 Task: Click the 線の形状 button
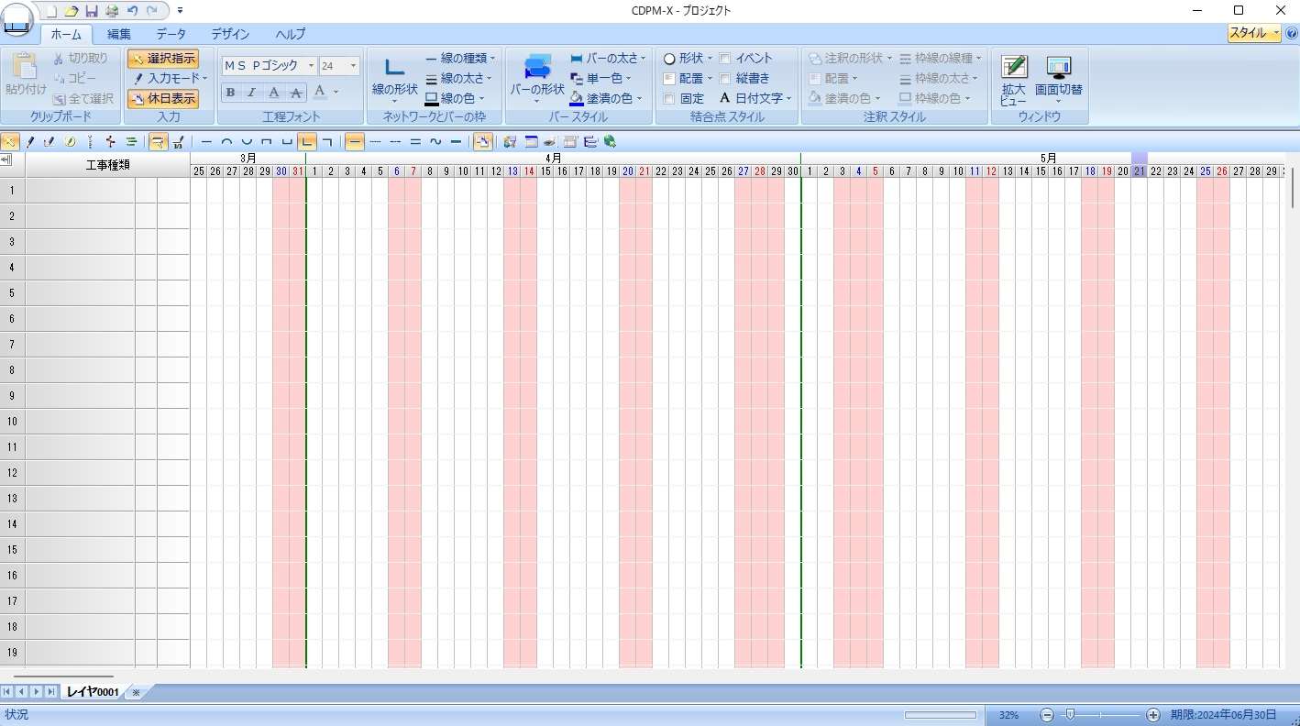point(395,79)
